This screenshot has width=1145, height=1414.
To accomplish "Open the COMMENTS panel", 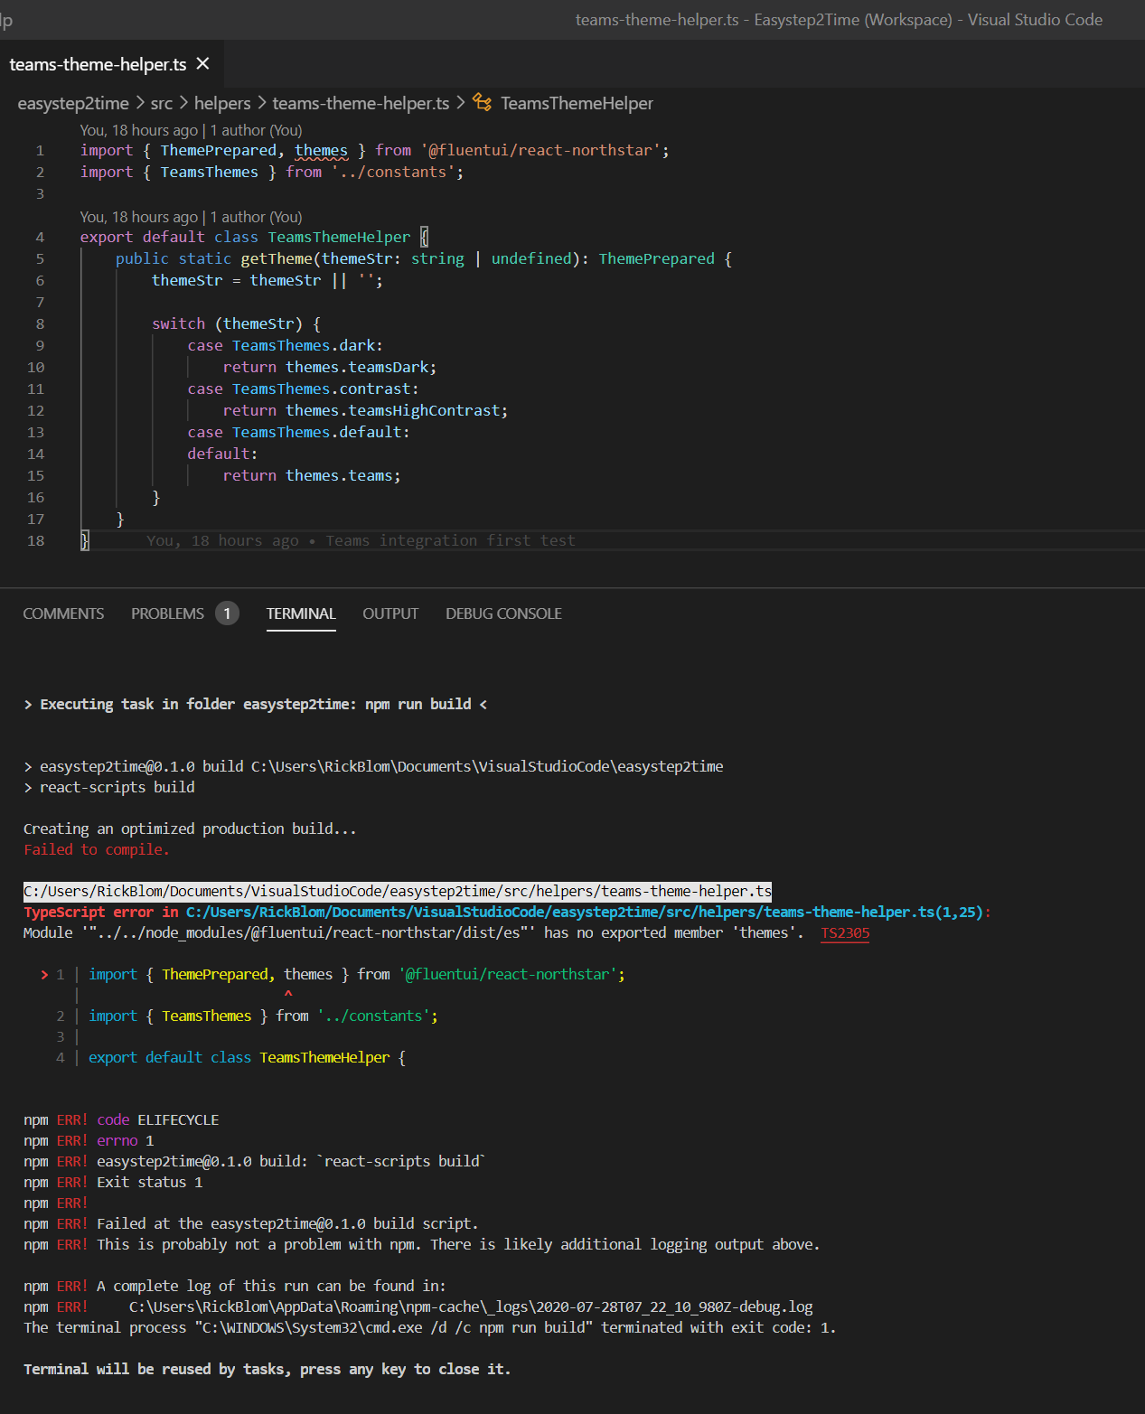I will (x=62, y=613).
